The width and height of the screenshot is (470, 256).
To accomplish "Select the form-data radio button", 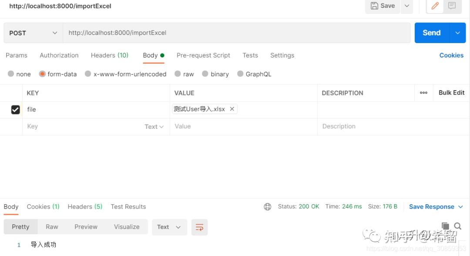I will click(x=42, y=74).
